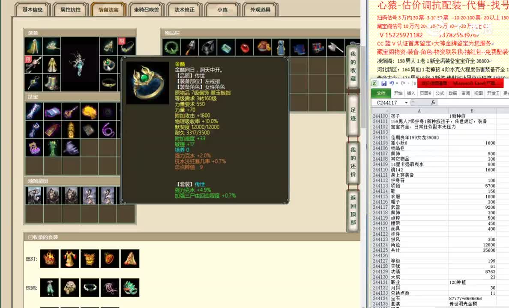Open the 坐骑召唤兽 tab
The width and height of the screenshot is (509, 308).
(x=147, y=9)
